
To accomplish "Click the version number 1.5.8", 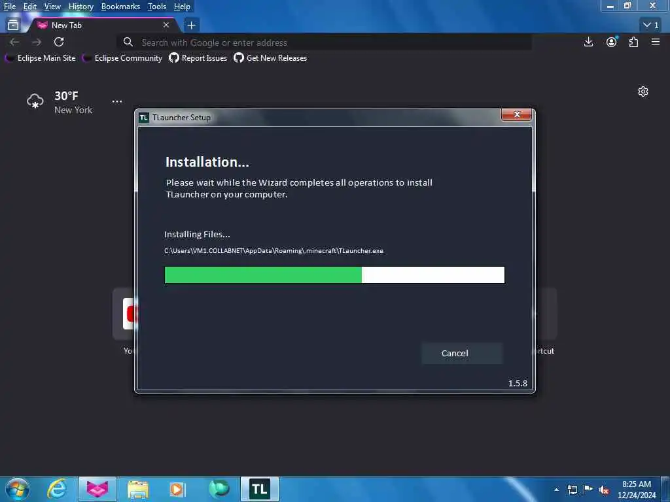I will [518, 383].
